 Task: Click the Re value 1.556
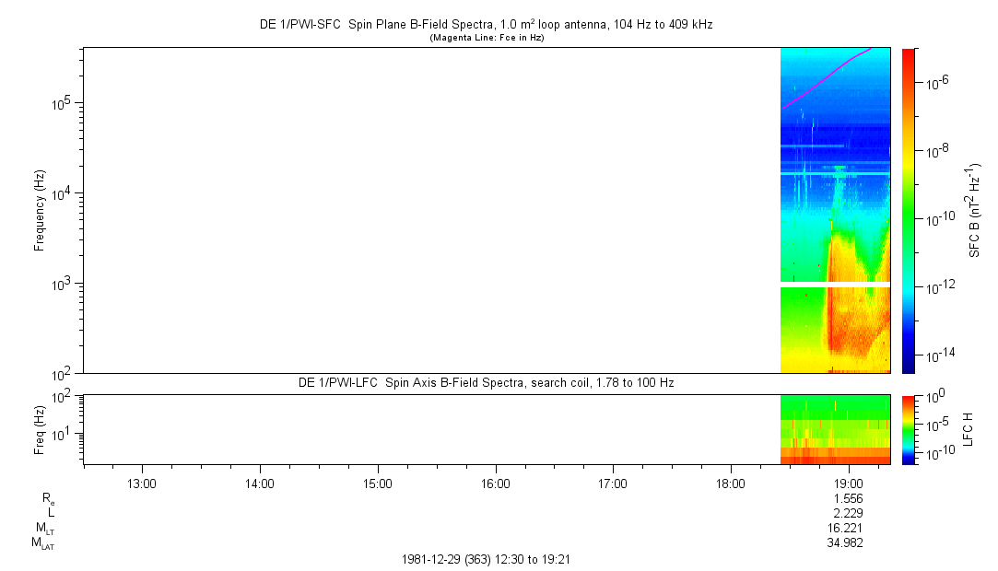pos(847,498)
